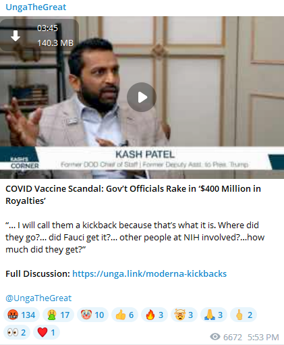
Task: React with the vomiting face emoji (17)
Action: [x=59, y=315]
